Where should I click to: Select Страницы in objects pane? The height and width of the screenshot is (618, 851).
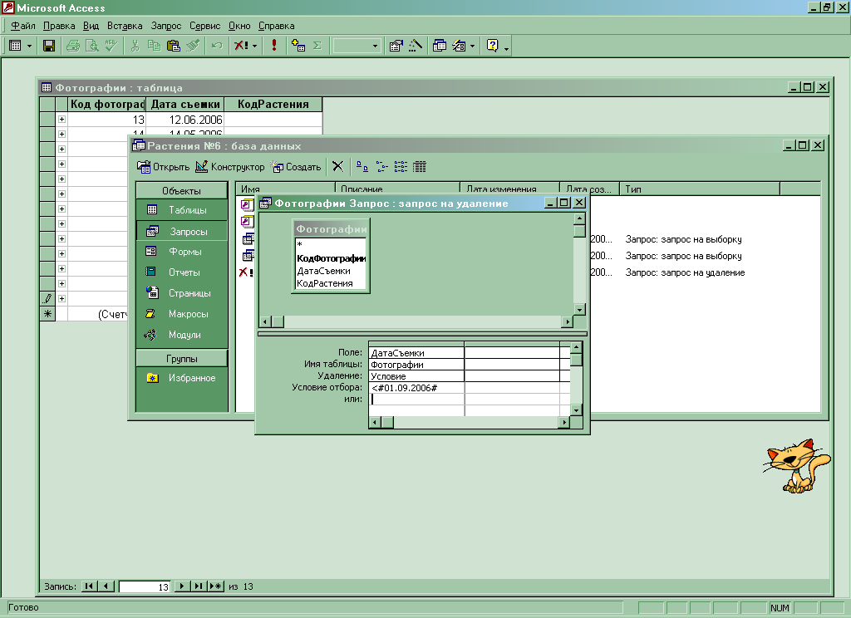coord(182,293)
